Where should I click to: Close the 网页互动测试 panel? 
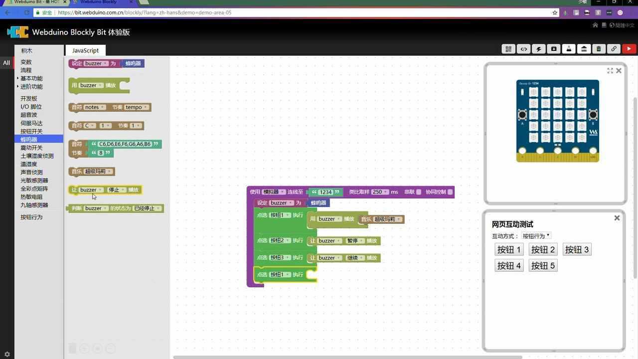[617, 218]
